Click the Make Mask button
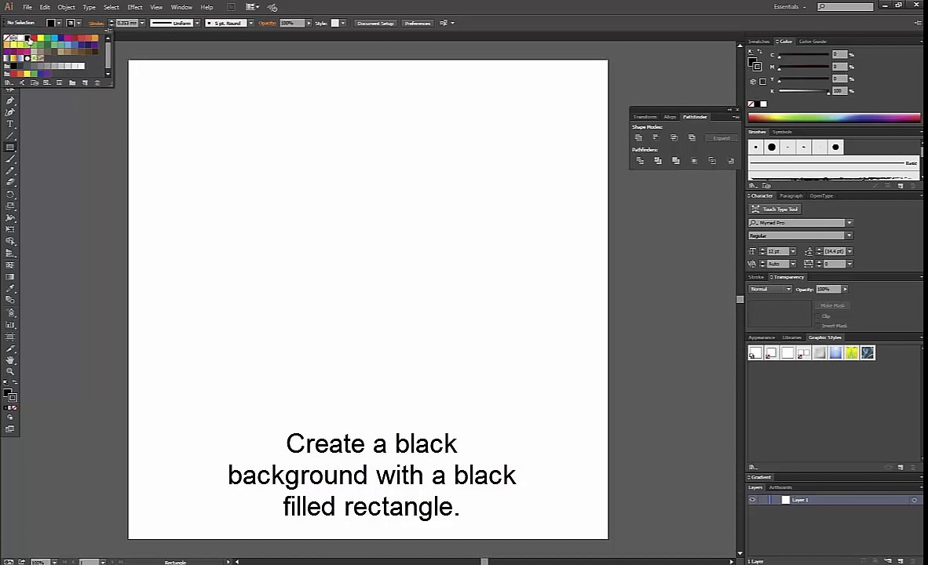This screenshot has height=565, width=928. (x=833, y=306)
